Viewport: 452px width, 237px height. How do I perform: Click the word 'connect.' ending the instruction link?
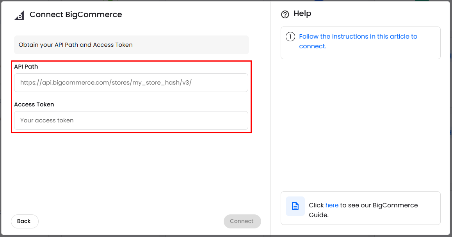click(312, 46)
